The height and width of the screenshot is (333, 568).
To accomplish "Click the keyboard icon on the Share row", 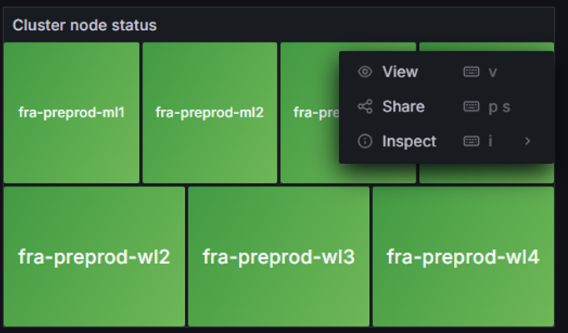I will point(471,107).
